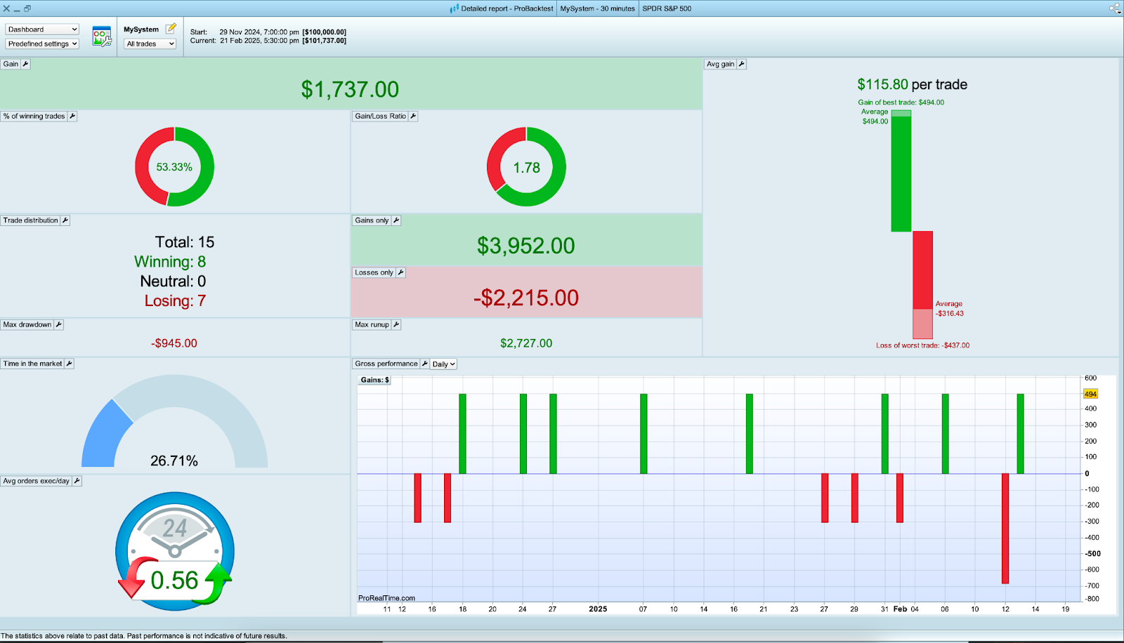This screenshot has width=1124, height=643.
Task: Click the 0.56 orders per day gauge
Action: (175, 551)
